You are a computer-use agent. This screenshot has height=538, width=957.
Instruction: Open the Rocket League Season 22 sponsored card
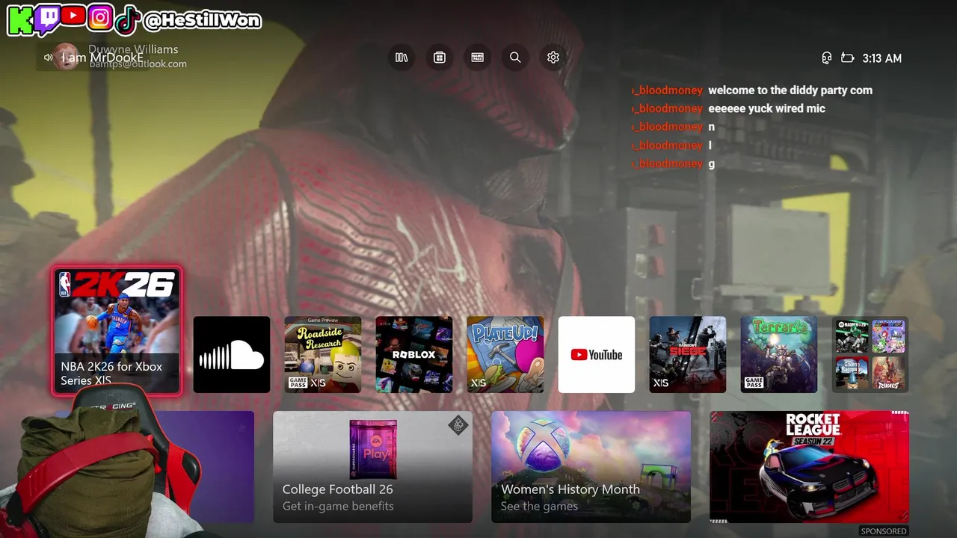click(809, 467)
